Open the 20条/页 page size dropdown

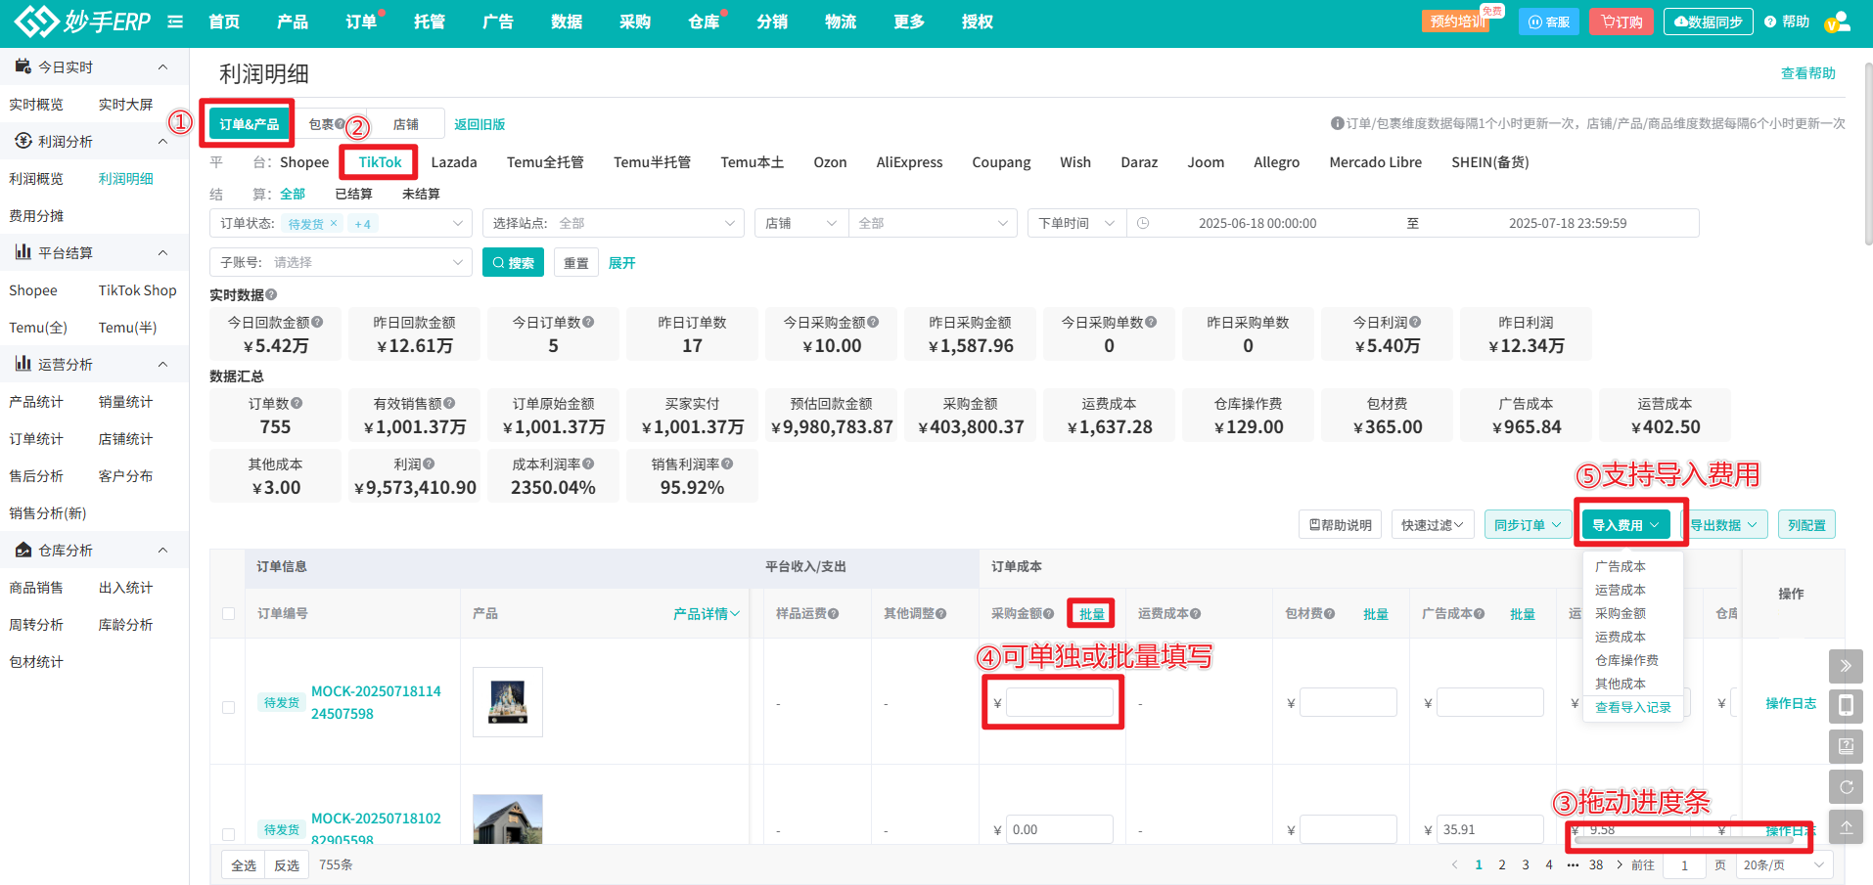(x=1785, y=865)
